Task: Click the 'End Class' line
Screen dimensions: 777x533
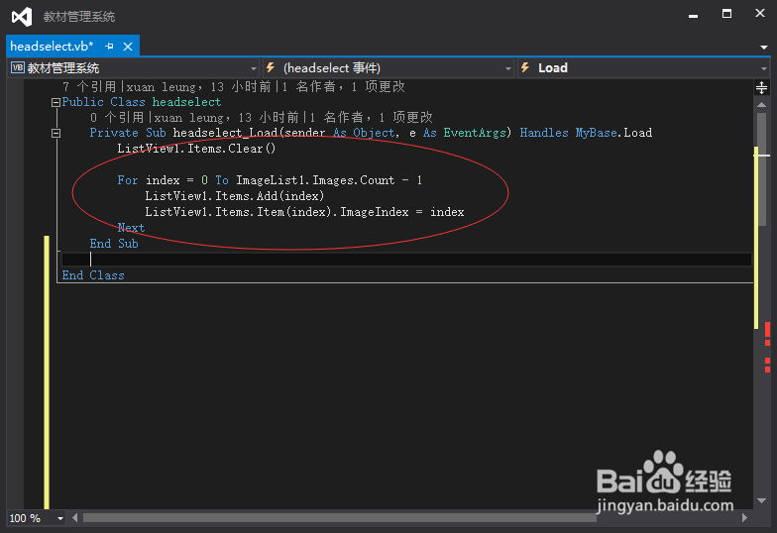Action: [x=93, y=275]
